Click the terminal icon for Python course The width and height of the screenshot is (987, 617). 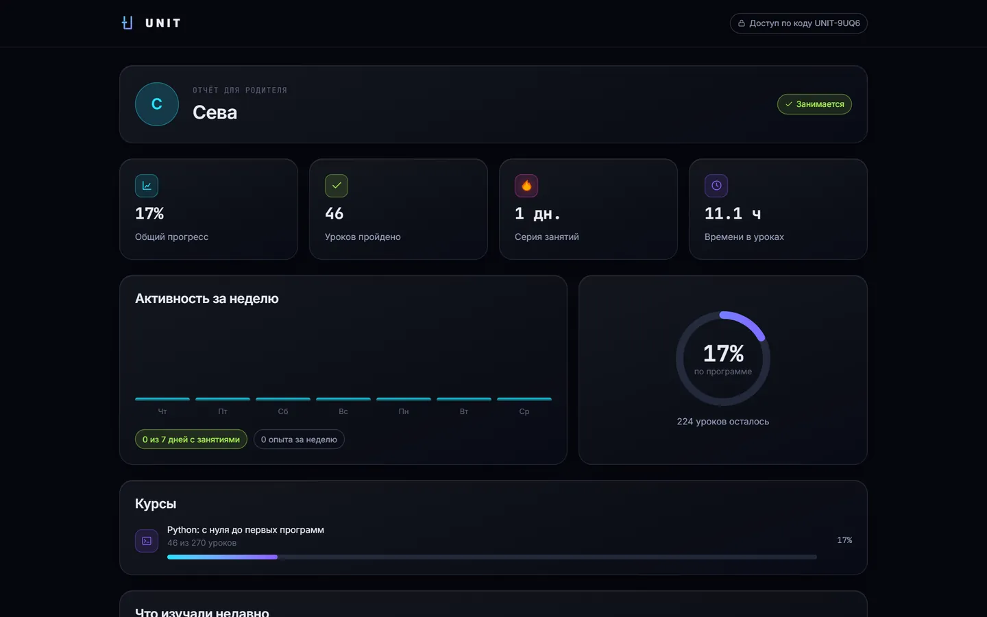click(x=147, y=541)
